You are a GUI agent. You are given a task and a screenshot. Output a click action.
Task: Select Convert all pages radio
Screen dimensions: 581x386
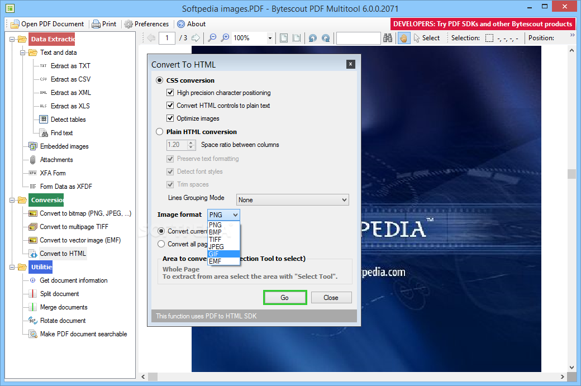tap(161, 244)
